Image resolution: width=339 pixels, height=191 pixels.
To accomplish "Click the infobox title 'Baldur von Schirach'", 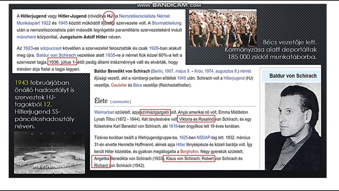I will pyautogui.click(x=293, y=76).
